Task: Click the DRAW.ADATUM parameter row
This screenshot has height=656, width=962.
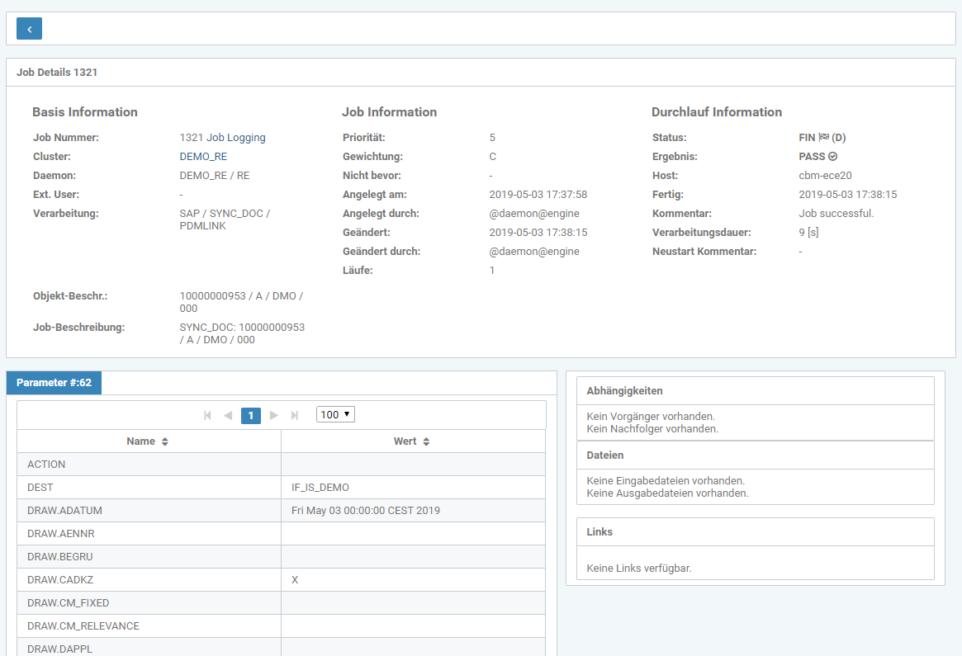Action: point(281,511)
